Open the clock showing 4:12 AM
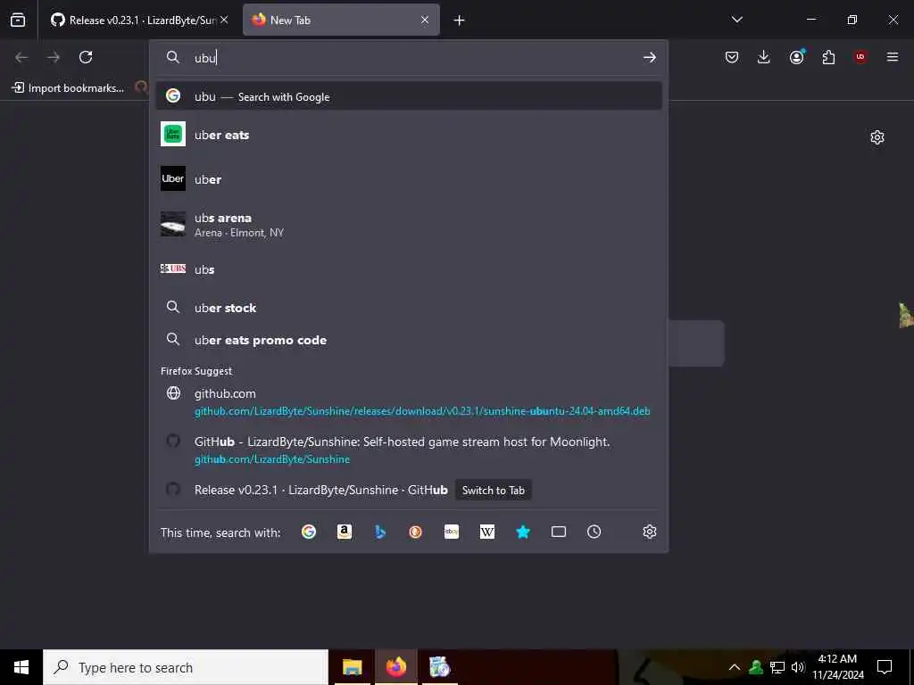The width and height of the screenshot is (914, 685). [837, 667]
